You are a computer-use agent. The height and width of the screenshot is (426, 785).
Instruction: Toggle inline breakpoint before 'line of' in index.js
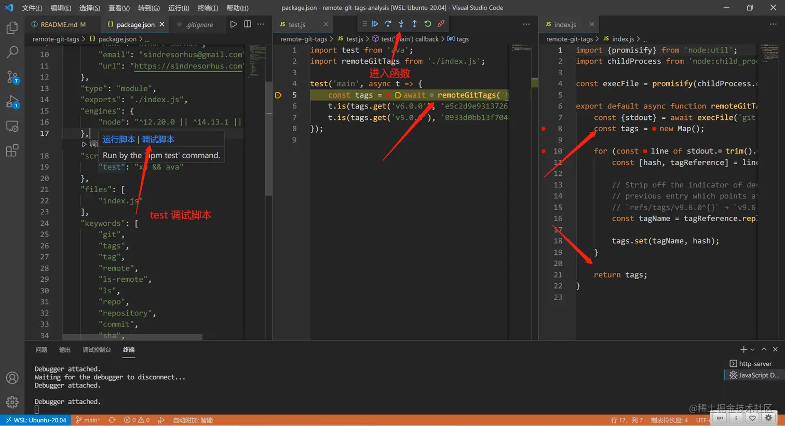click(645, 151)
